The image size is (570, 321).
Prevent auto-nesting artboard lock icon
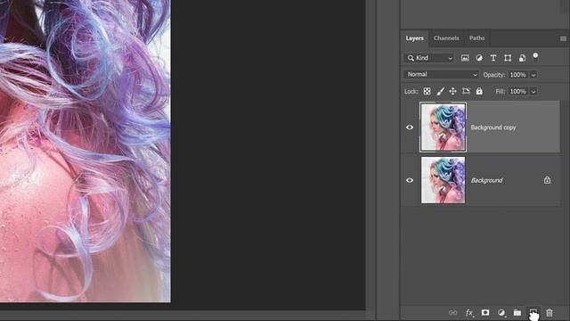point(466,91)
